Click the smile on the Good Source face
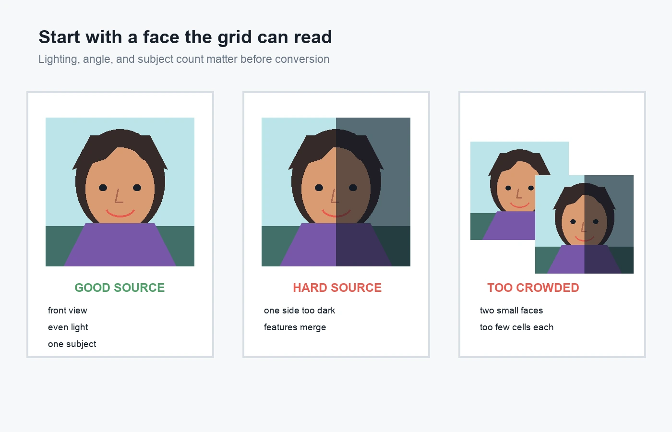Screen dimensions: 672x432 tap(120, 213)
